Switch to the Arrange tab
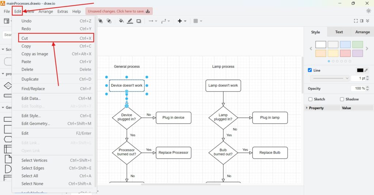374x195 pixels. click(362, 32)
